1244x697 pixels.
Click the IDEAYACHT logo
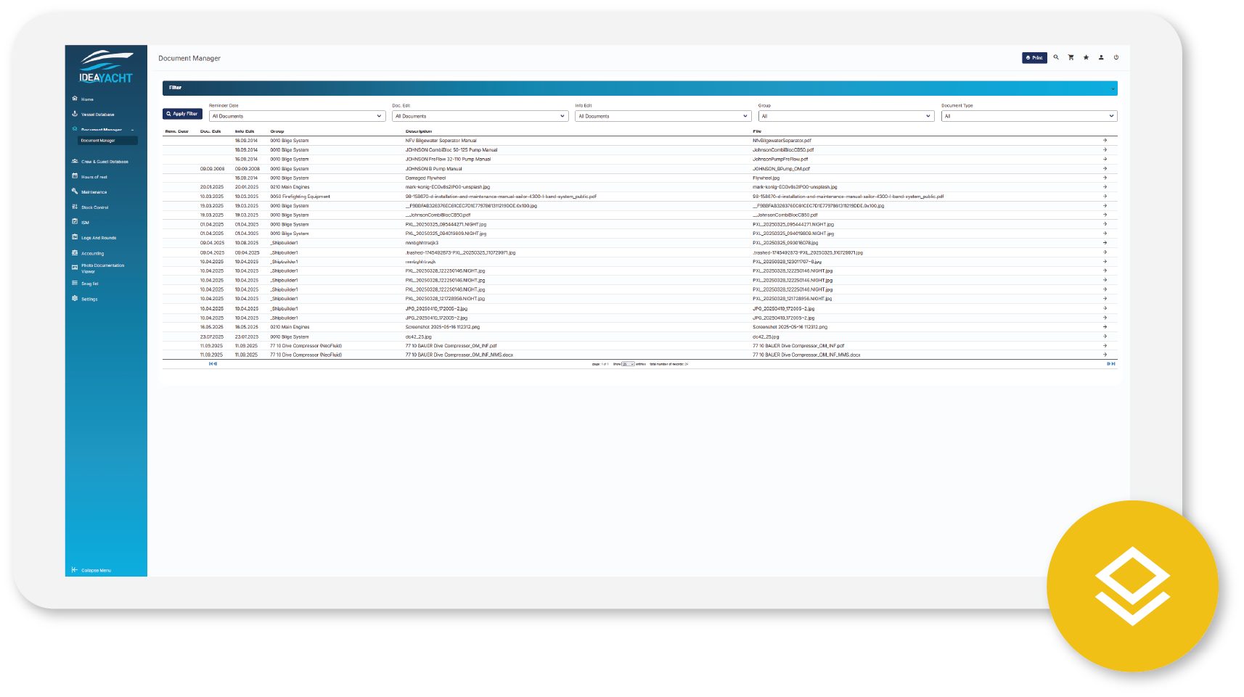coord(106,67)
